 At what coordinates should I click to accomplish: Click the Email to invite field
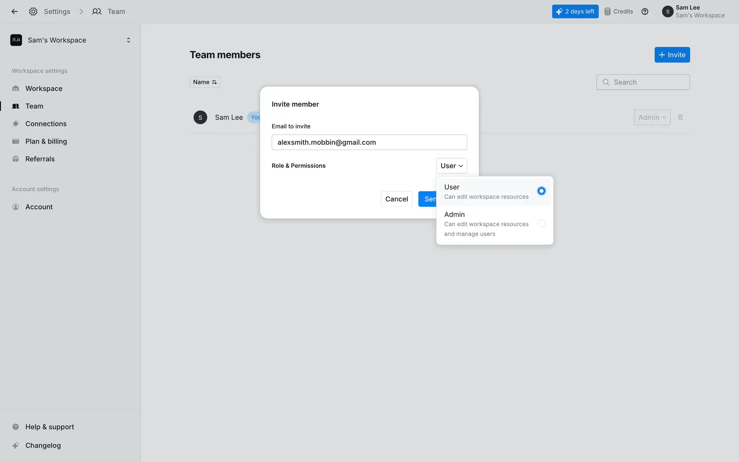coord(369,142)
